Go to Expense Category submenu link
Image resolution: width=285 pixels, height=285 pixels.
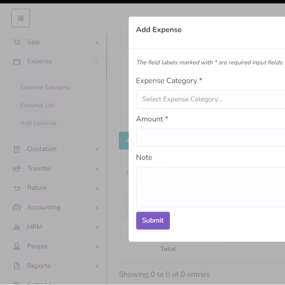45,87
